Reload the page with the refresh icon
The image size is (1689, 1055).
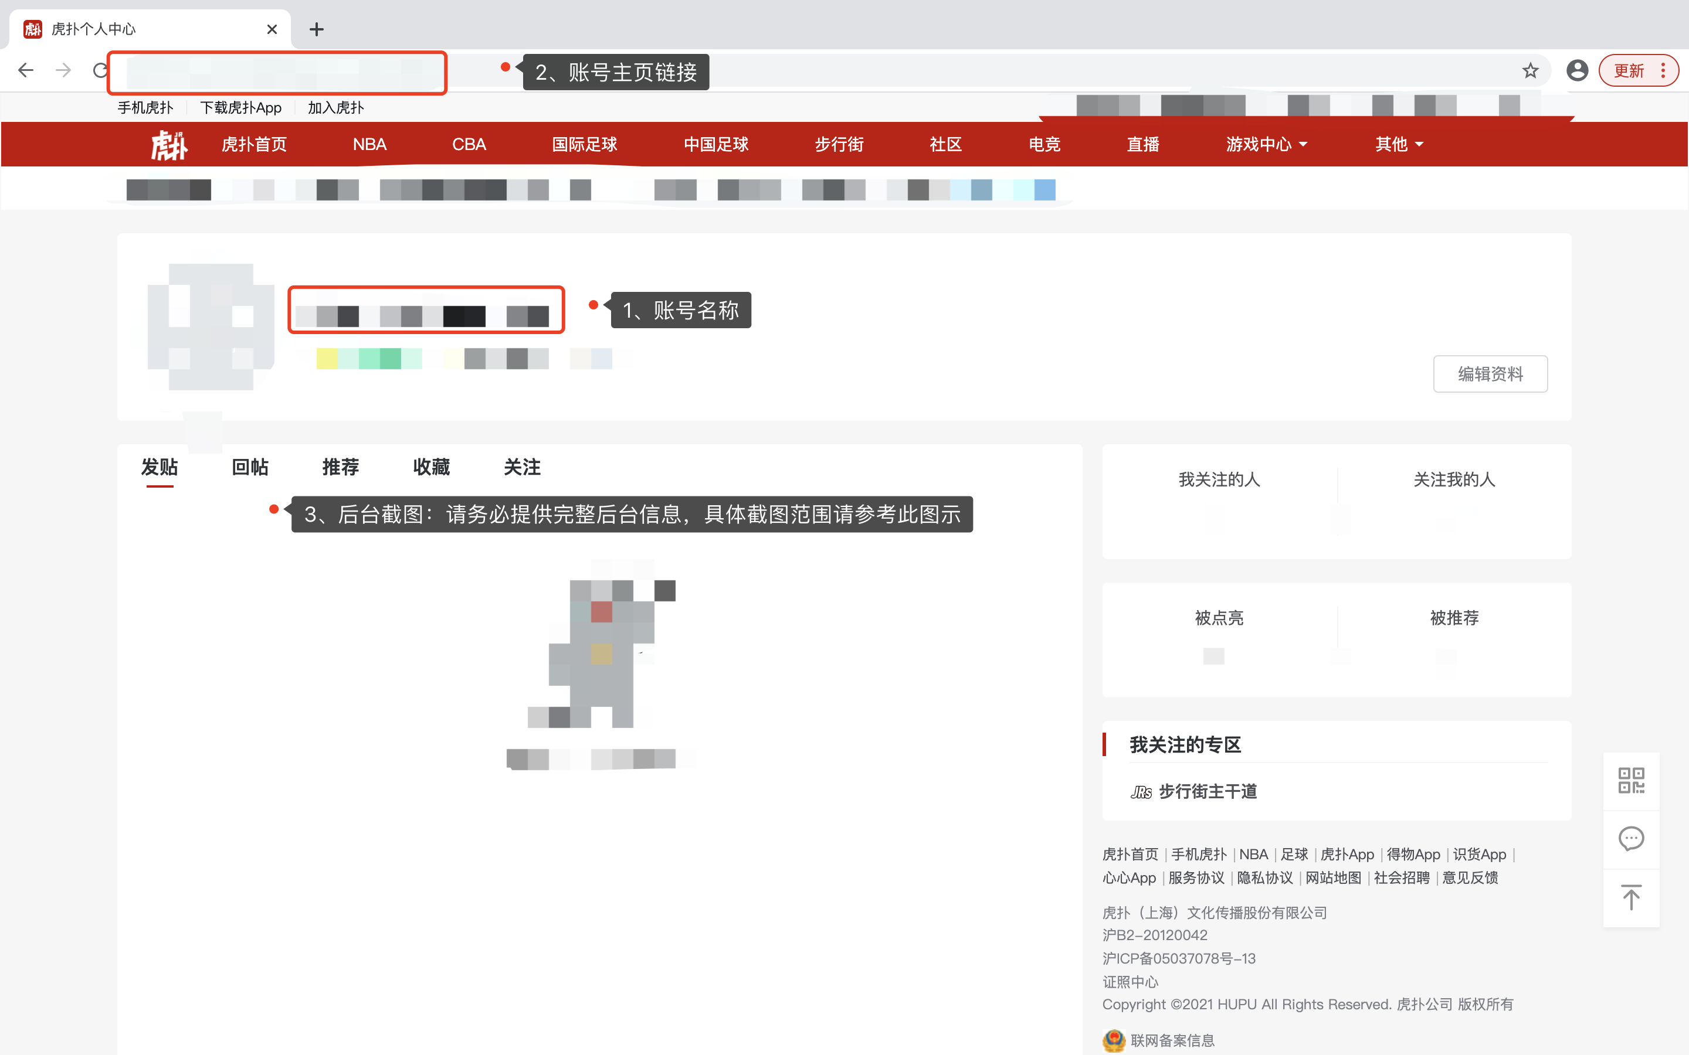101,70
